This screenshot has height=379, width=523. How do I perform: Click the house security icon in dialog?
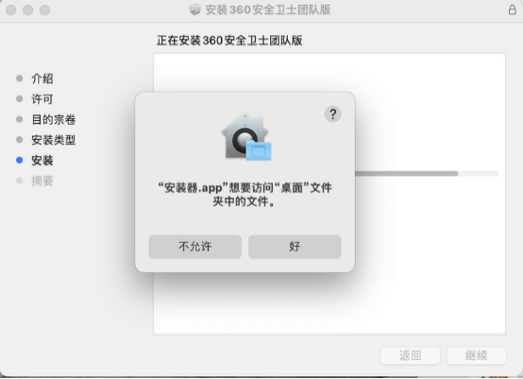246,137
